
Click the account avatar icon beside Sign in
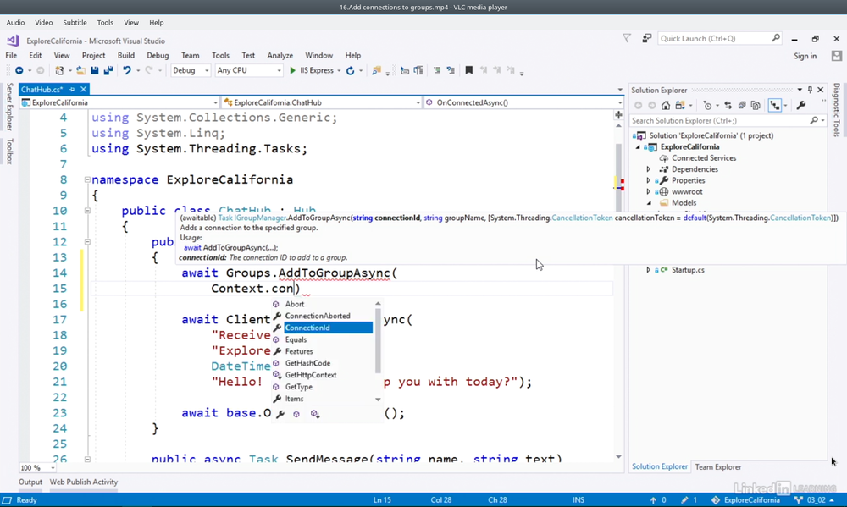point(837,56)
